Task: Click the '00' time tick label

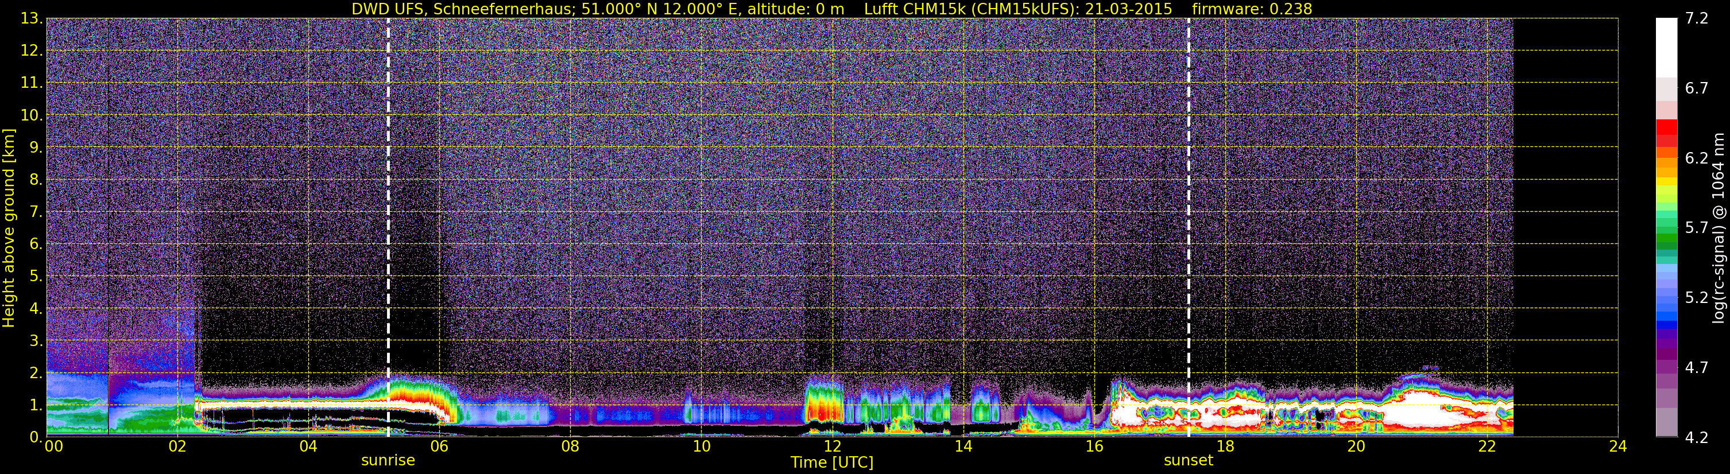Action: (x=54, y=446)
